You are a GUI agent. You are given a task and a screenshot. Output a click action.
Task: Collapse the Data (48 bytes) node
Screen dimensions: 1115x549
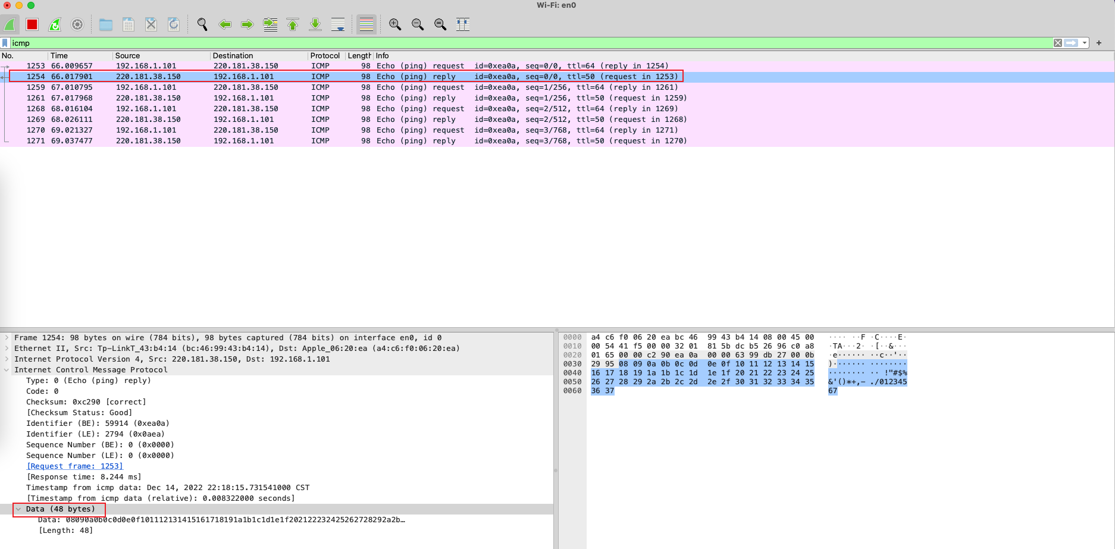pyautogui.click(x=18, y=509)
